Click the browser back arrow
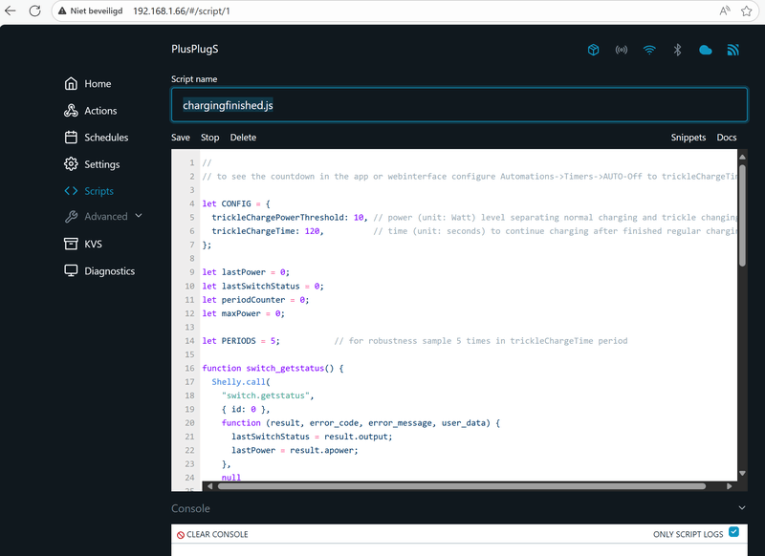 [x=10, y=11]
